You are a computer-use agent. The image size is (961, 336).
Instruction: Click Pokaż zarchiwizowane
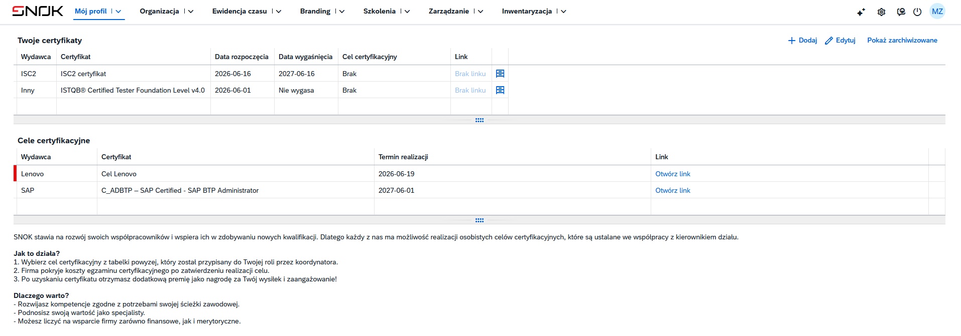click(x=902, y=41)
